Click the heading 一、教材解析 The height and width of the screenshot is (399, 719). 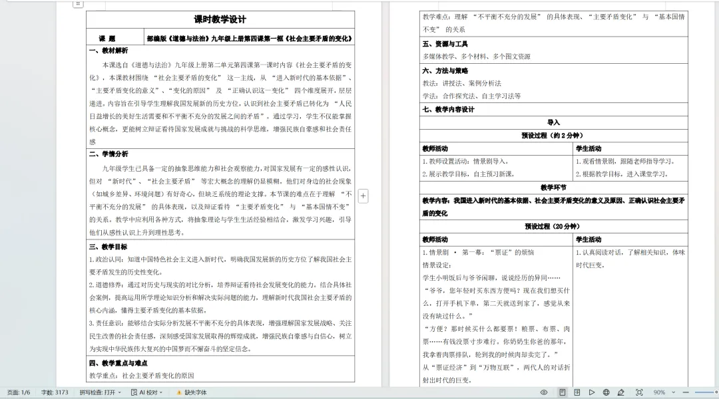click(x=109, y=51)
